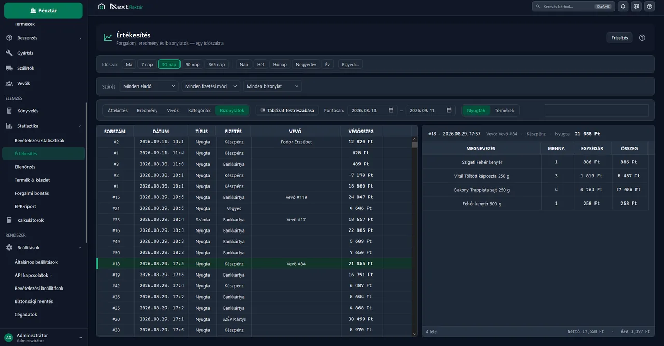The height and width of the screenshot is (346, 664).
Task: Click the Szállítók truck icon
Action: point(9,68)
